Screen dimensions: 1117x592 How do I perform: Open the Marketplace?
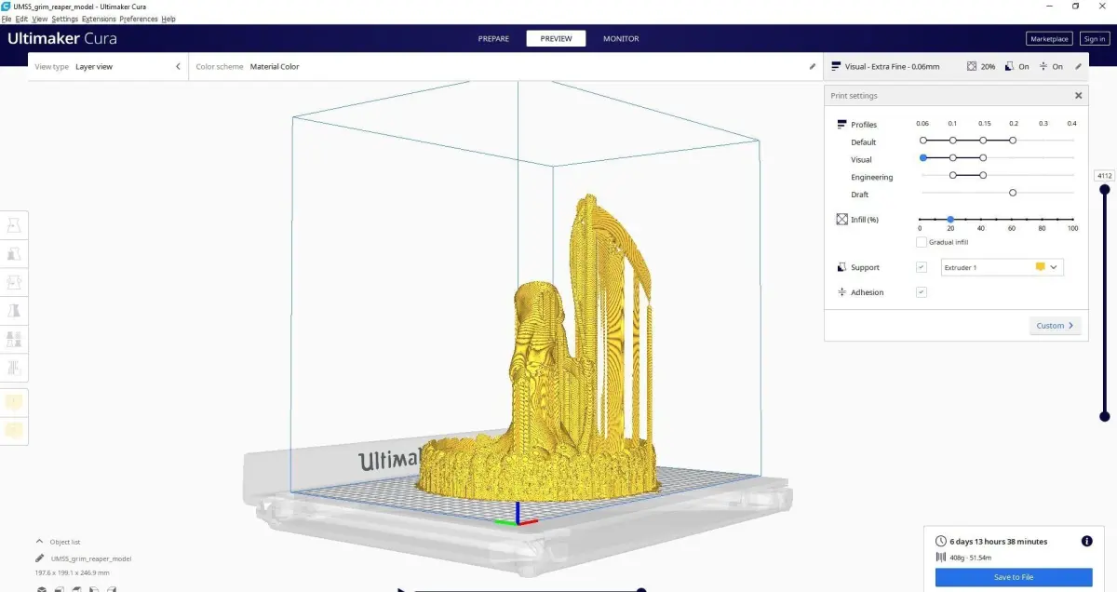pyautogui.click(x=1049, y=39)
